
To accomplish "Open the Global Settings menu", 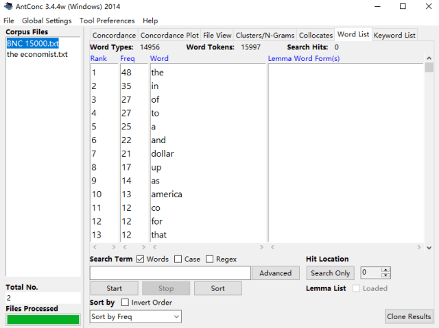I will [47, 21].
